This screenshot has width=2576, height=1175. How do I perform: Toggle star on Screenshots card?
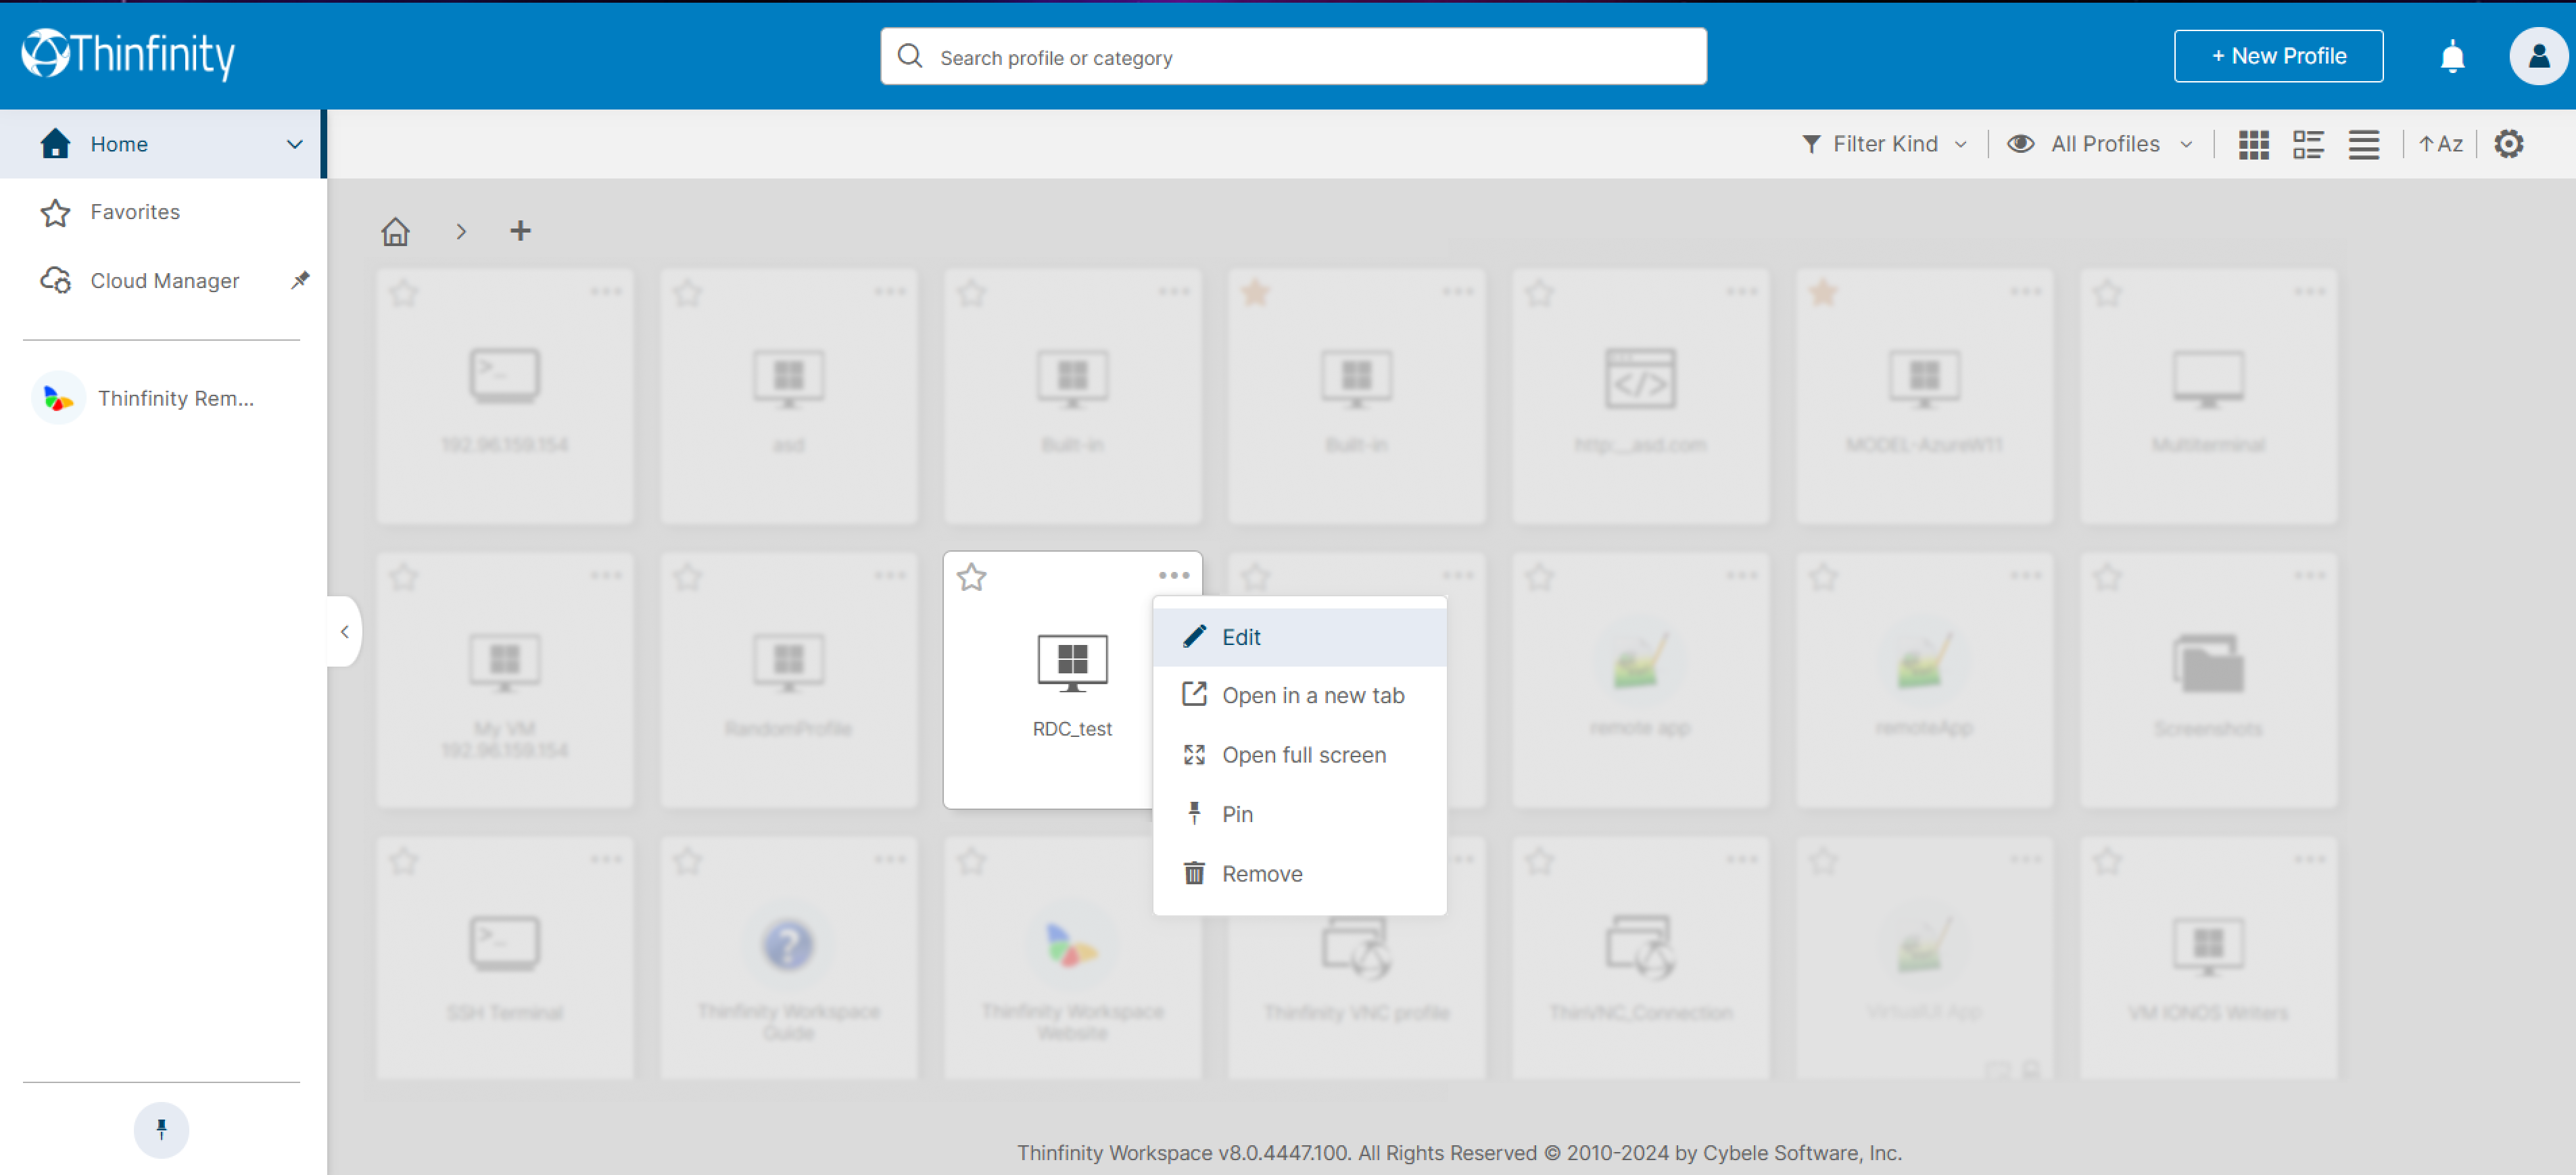click(x=2107, y=577)
